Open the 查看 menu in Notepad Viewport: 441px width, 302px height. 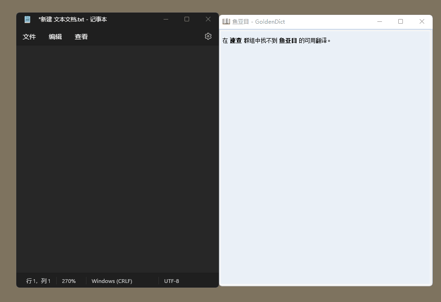point(81,37)
